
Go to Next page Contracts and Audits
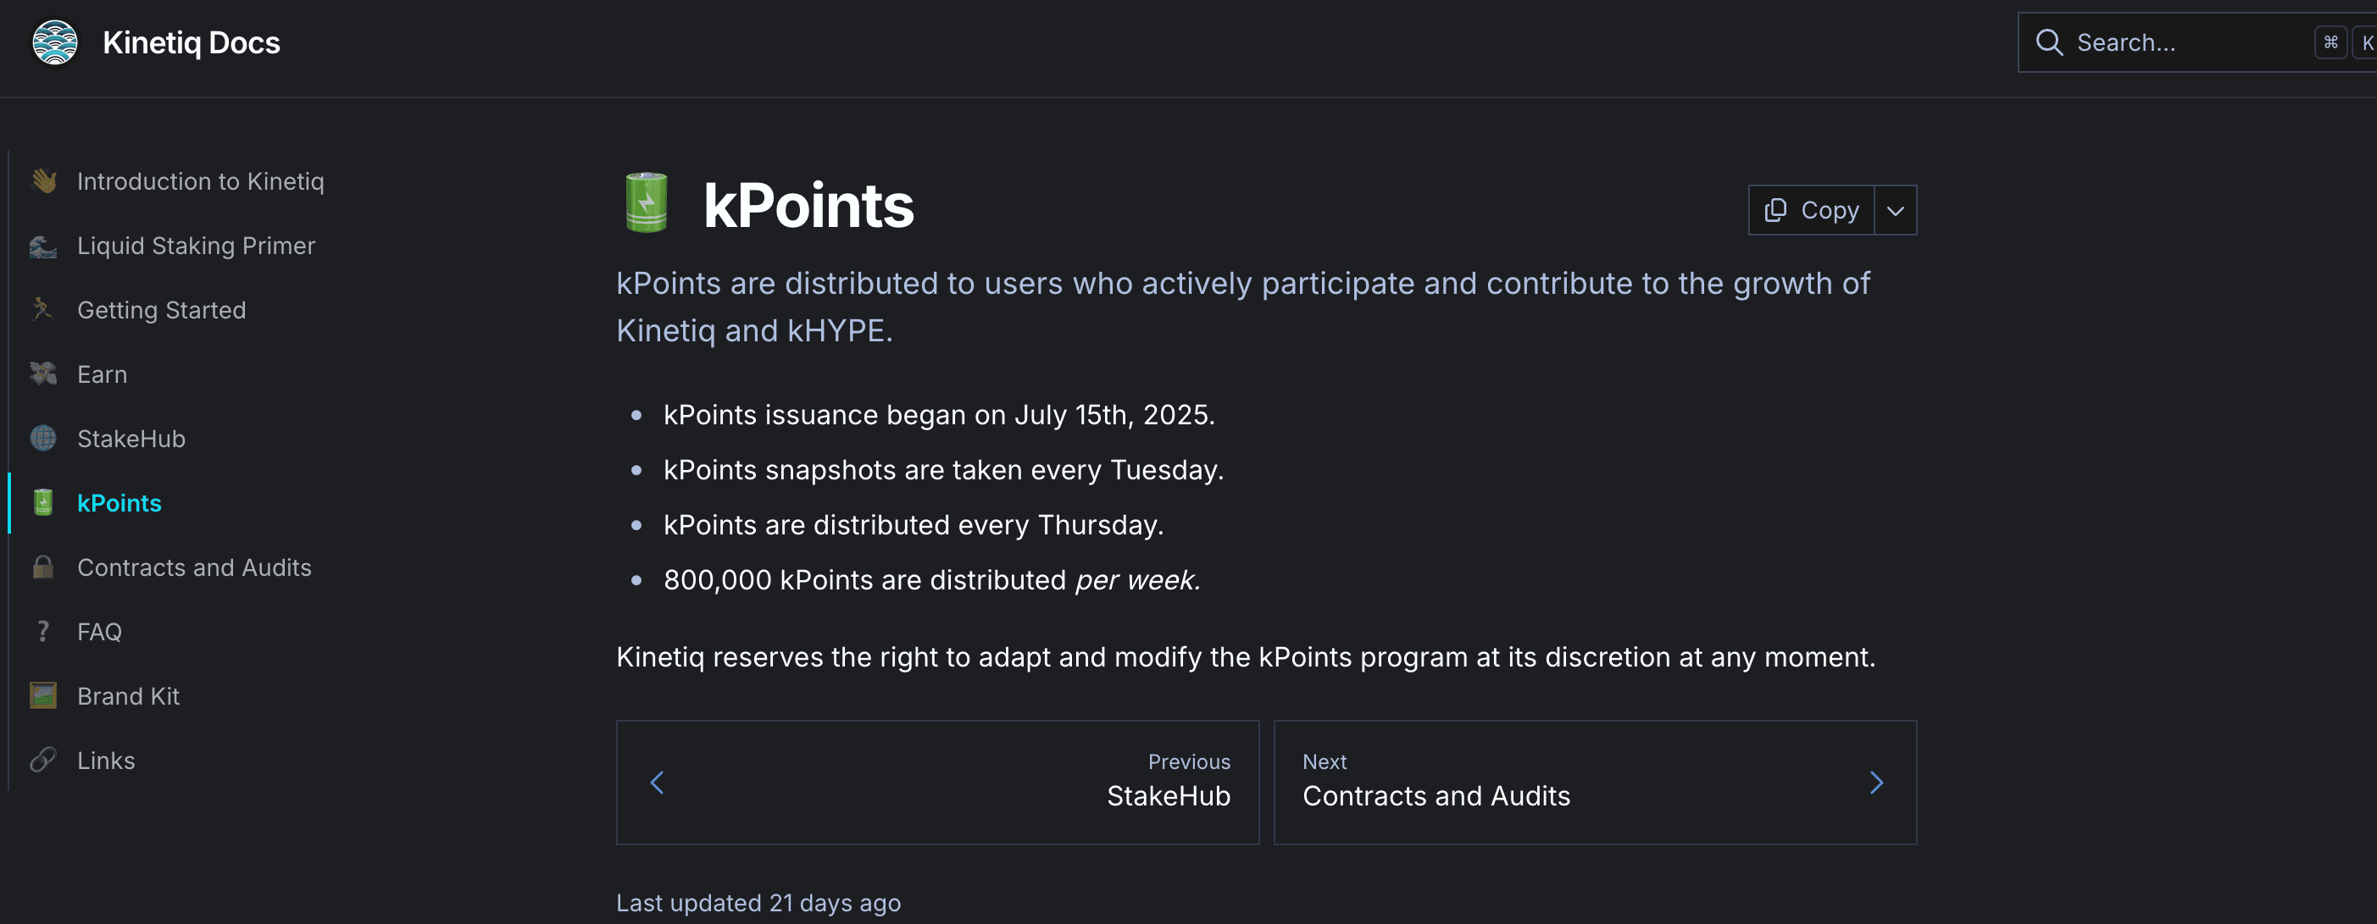tap(1595, 782)
